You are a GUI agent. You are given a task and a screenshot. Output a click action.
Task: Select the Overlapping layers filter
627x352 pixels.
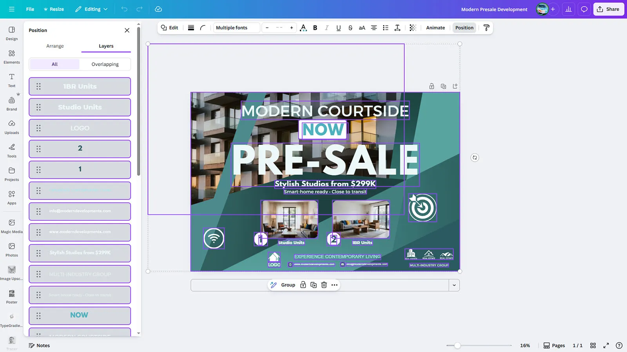[x=105, y=64]
